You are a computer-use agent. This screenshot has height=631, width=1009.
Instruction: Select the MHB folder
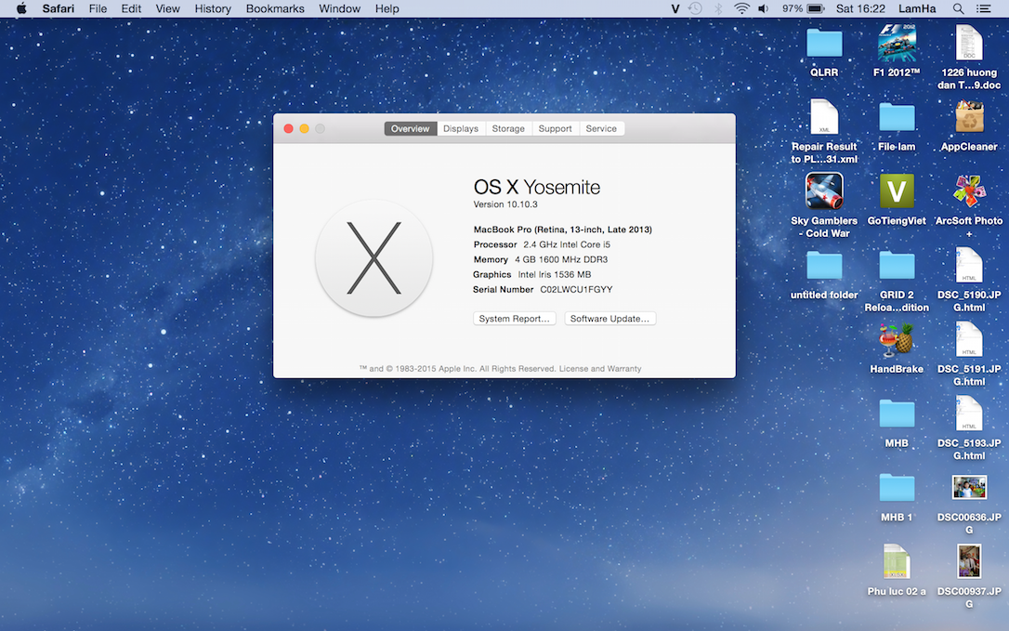click(897, 414)
